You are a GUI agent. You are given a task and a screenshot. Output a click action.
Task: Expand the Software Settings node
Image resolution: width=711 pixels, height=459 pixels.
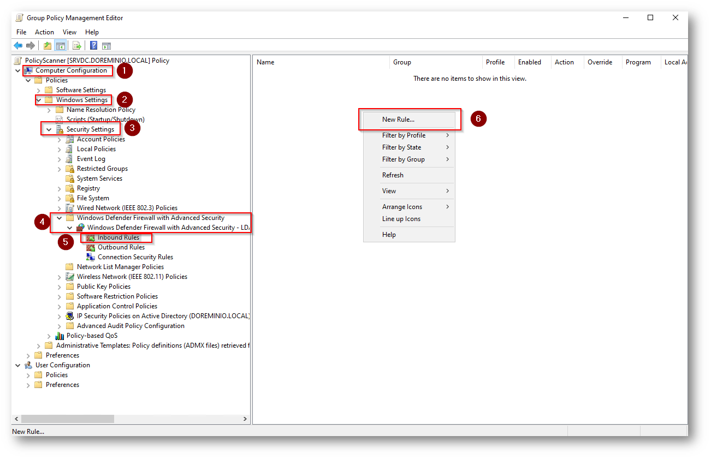point(39,90)
